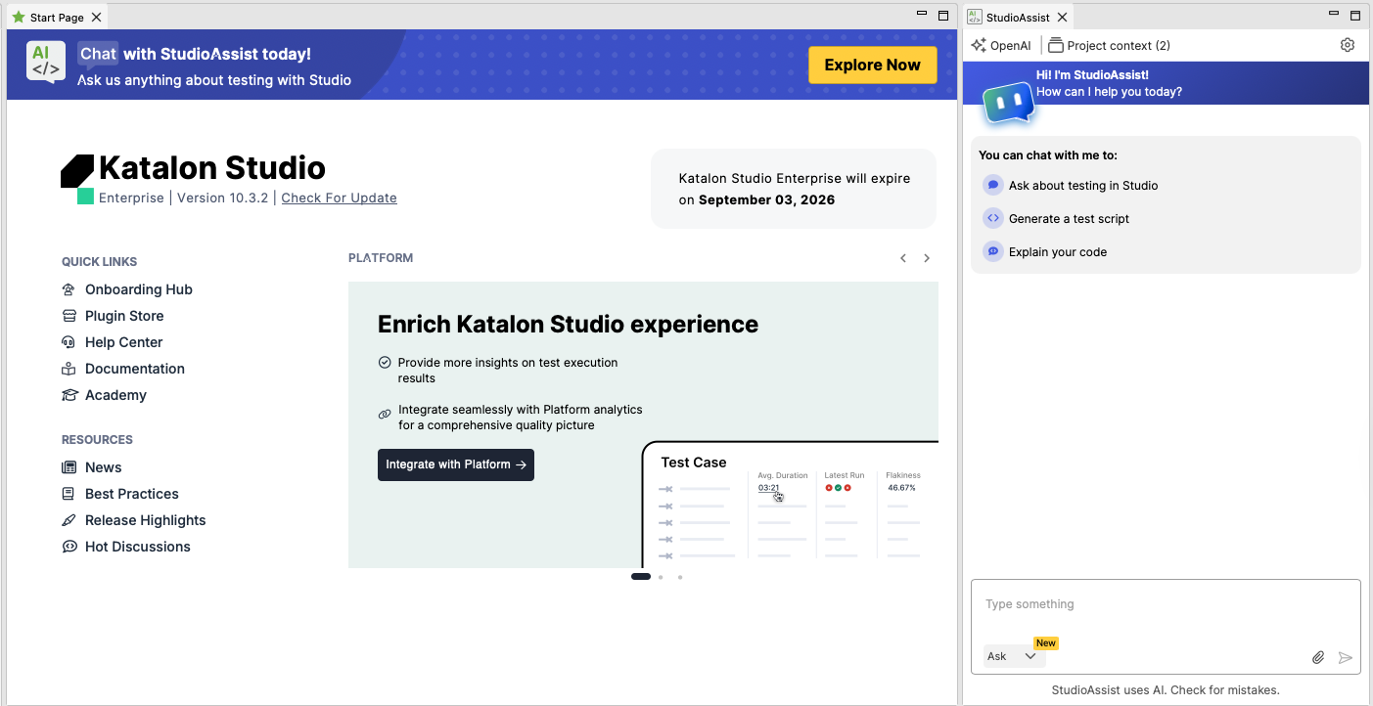Open the Ask mode dropdown
Viewport: 1373px width, 706px height.
[x=1013, y=656]
